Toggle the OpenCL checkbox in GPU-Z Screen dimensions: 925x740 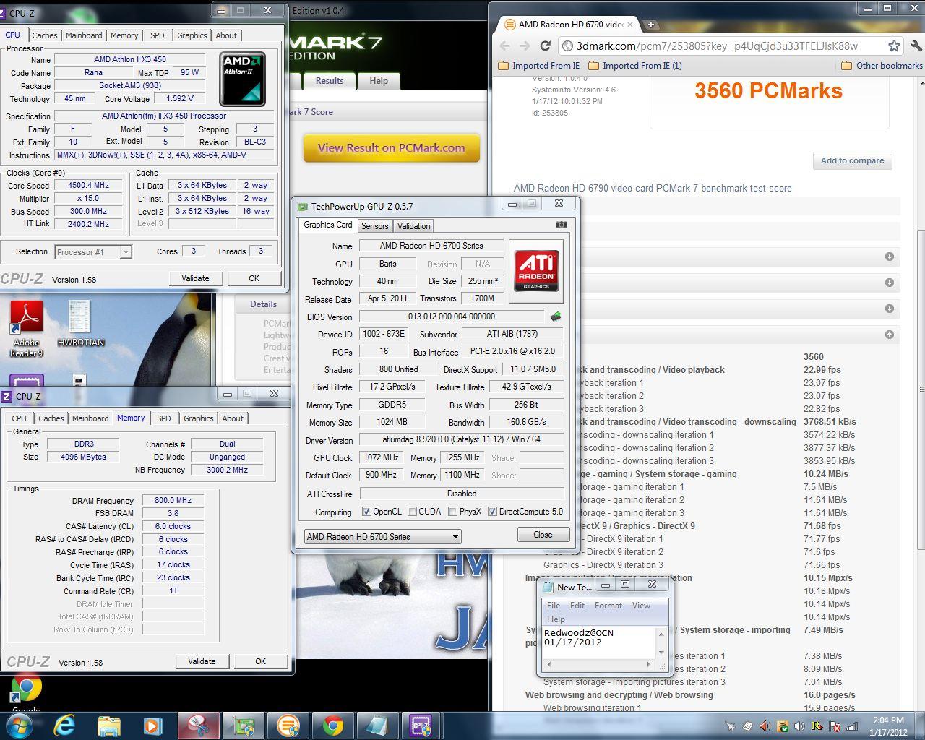click(366, 512)
